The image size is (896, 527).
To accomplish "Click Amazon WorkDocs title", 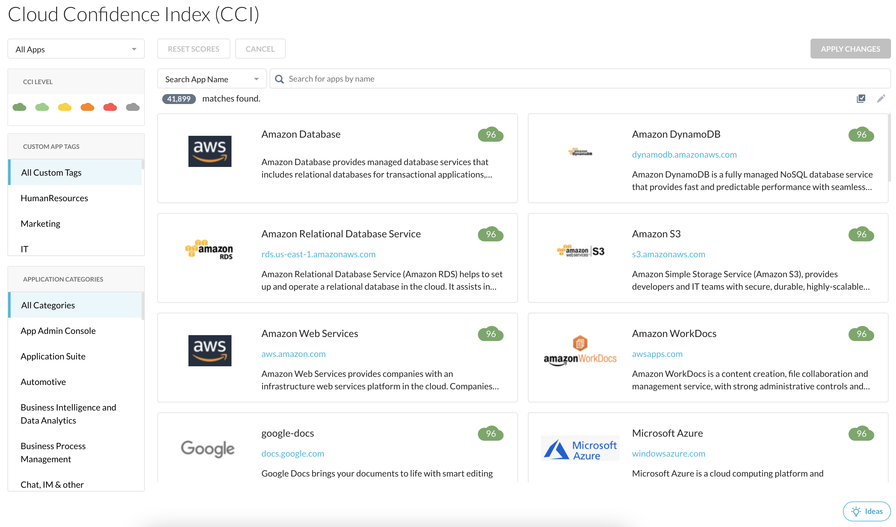I will [674, 334].
